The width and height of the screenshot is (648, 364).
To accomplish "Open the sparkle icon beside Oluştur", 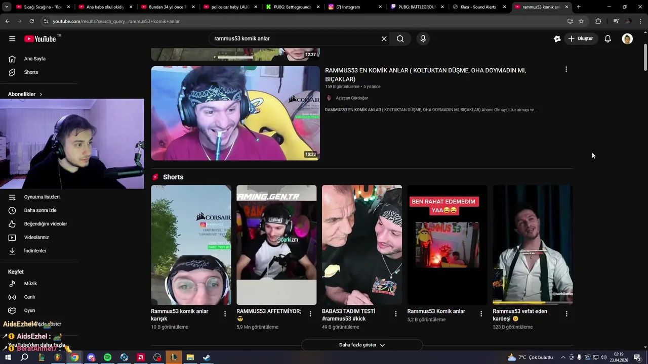I will tap(557, 39).
